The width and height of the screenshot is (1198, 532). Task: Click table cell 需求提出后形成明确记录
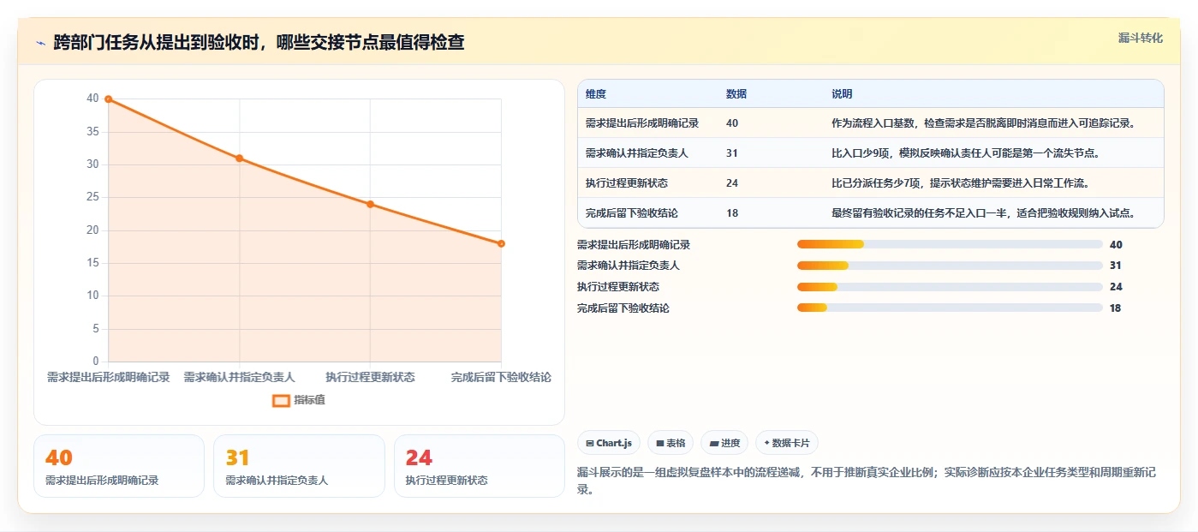tap(642, 123)
